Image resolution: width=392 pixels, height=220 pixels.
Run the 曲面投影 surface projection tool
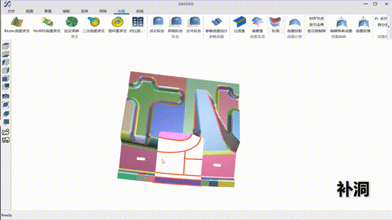[x=295, y=24]
